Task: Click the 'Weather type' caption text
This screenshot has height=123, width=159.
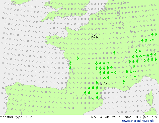Action: point(11,117)
